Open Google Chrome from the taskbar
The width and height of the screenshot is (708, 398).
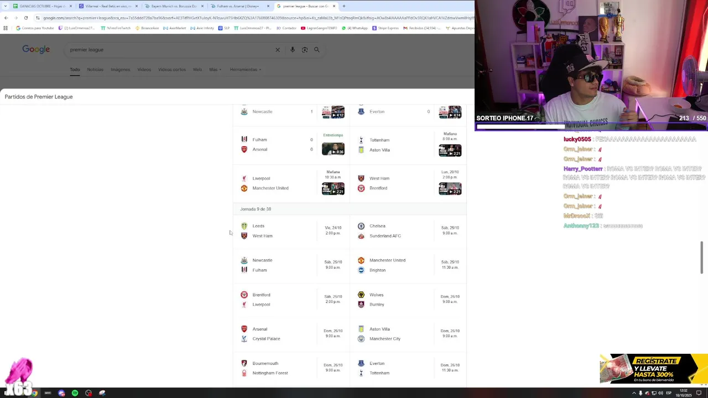[34, 393]
